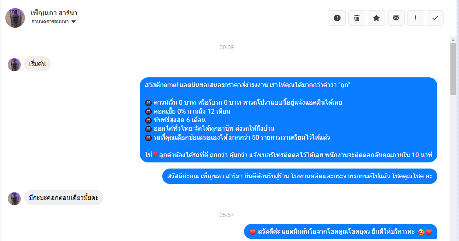Viewport: 459px width, 241px height.
Task: Click the long promotional blue message bubble
Action: pyautogui.click(x=288, y=120)
